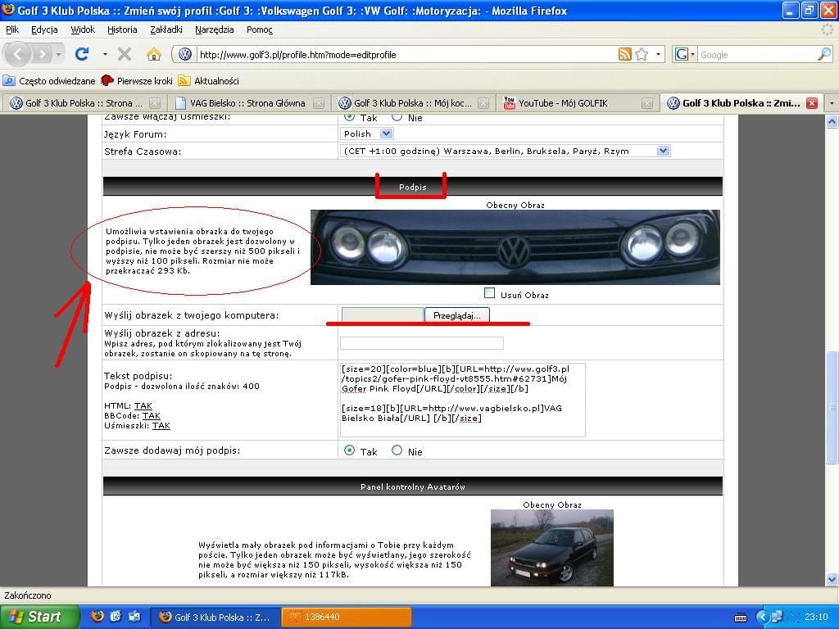Click the vertical scrollbar down arrow

point(832,579)
